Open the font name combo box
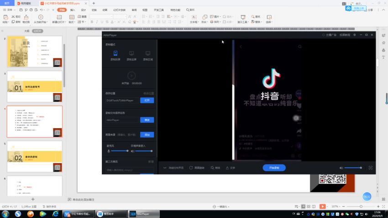Viewport: 388px width, 218px height. pyautogui.click(x=101, y=16)
